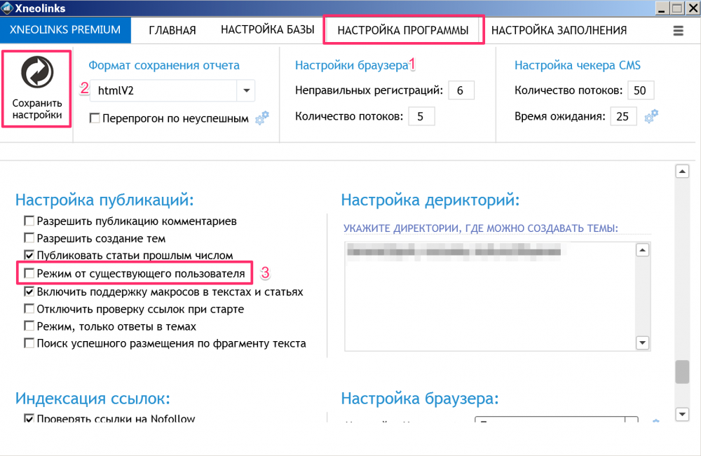The height and width of the screenshot is (456, 701).
Task: Click the lower Настройка браузера: section heading
Action: [420, 398]
